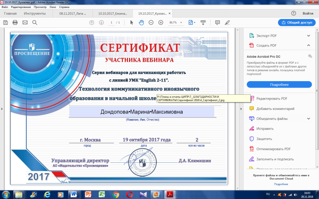Open the Просмотр menu

pyautogui.click(x=40, y=7)
